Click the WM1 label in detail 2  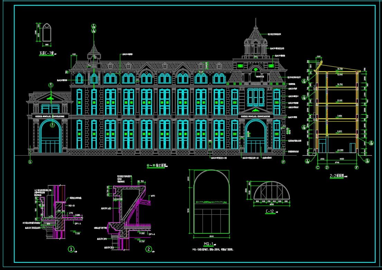[152, 196]
